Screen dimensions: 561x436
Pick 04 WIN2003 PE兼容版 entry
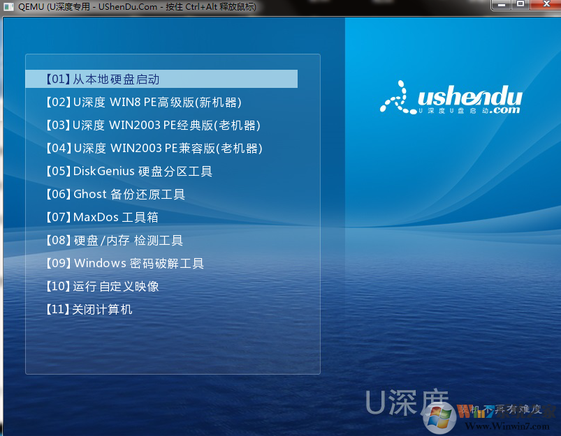point(154,148)
